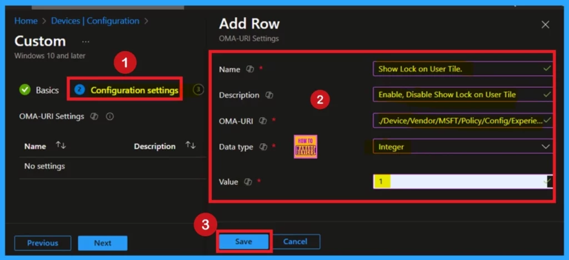Click the Data type Copilot icon
569x260 pixels.
point(263,147)
